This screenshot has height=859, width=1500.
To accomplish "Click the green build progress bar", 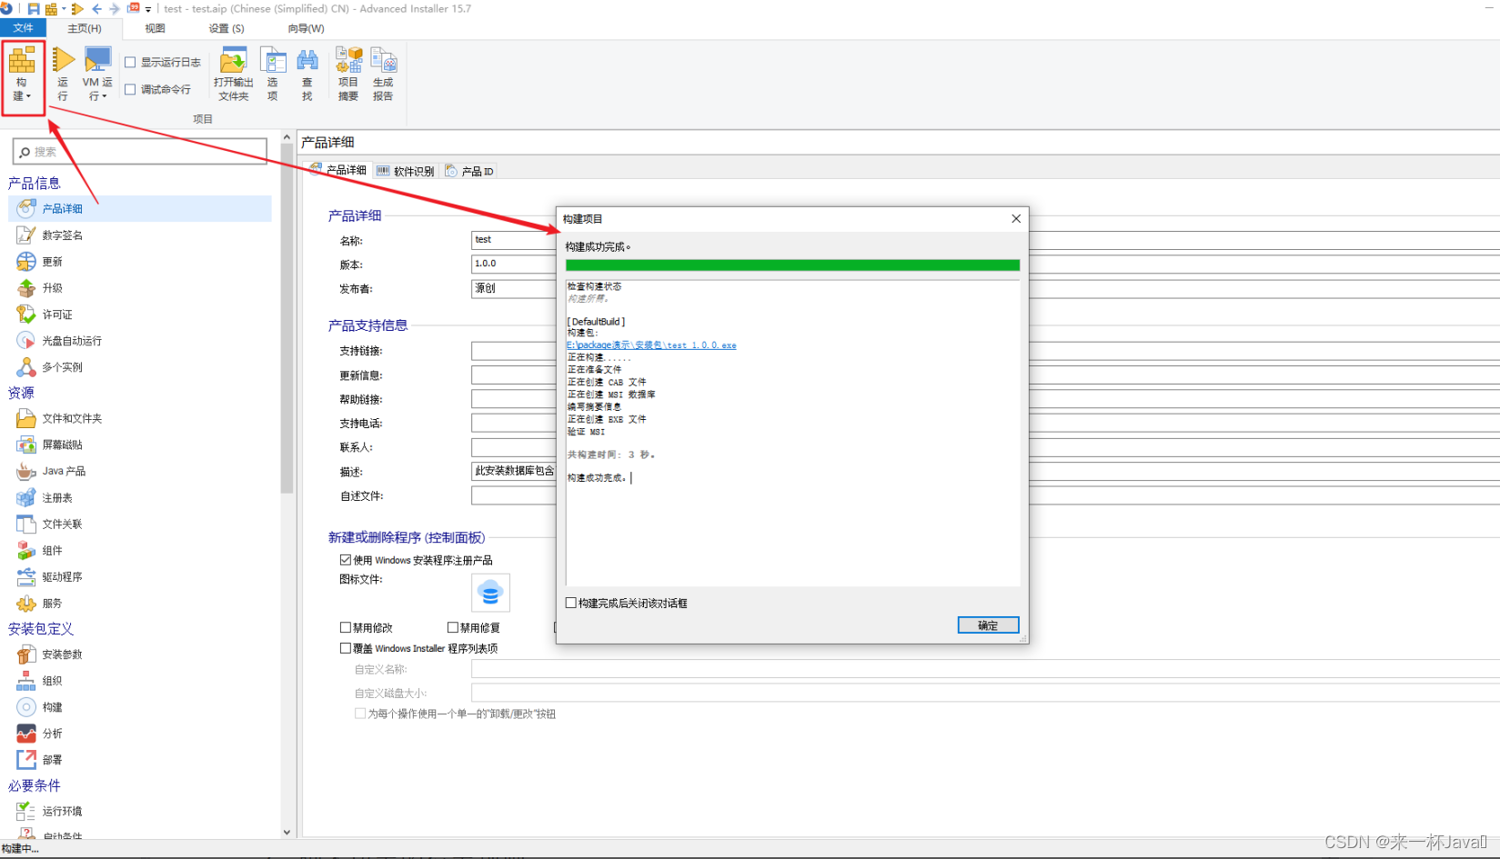I will [792, 265].
